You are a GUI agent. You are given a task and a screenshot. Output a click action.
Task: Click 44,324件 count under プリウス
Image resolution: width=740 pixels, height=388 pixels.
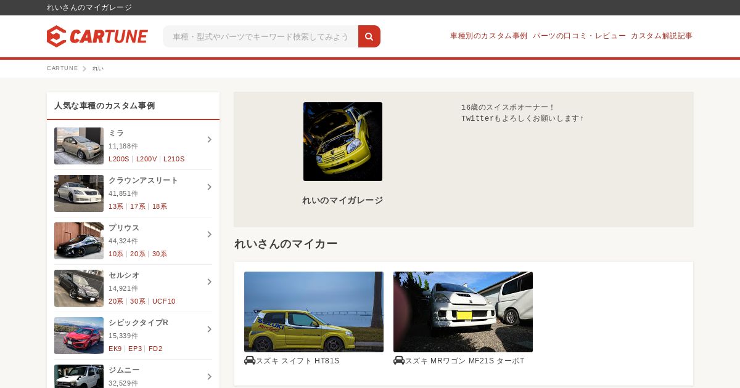pyautogui.click(x=123, y=241)
